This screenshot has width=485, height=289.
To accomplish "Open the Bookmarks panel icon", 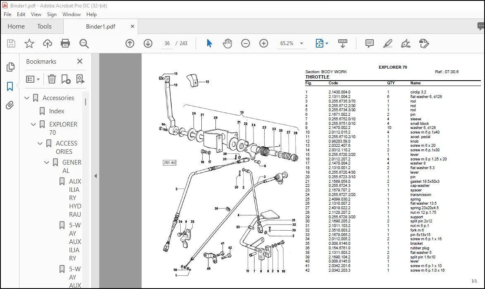I will point(10,86).
